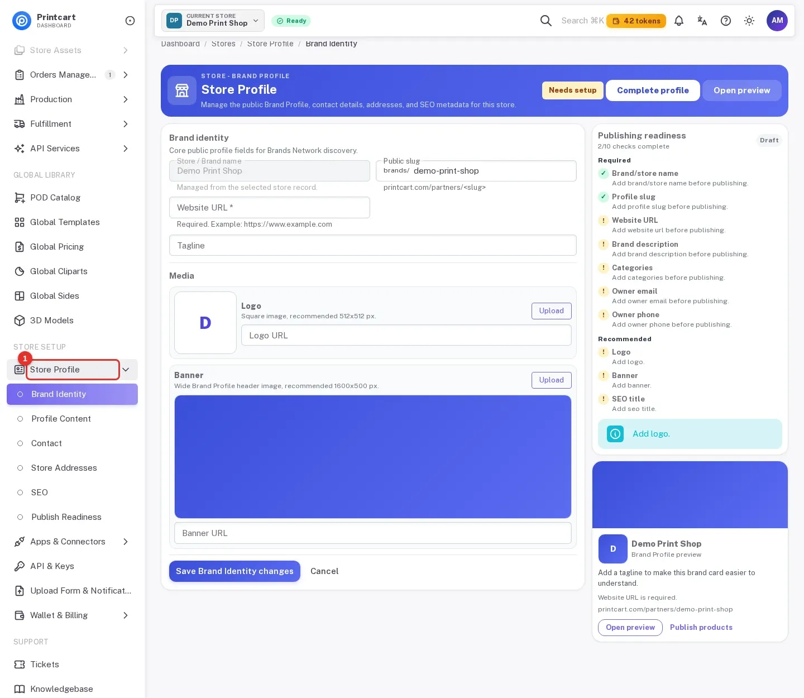This screenshot has width=804, height=698.
Task: Open the Publish Readiness submenu item
Action: 73,517
